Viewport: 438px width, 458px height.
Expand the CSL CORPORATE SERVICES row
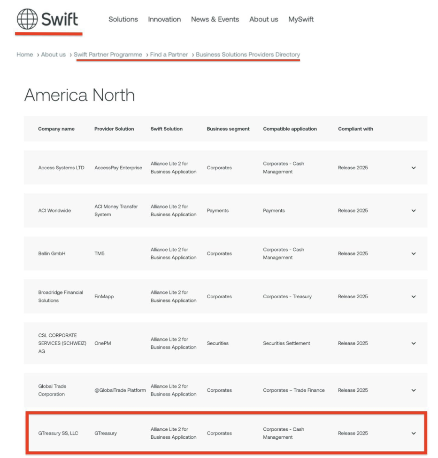pos(414,343)
